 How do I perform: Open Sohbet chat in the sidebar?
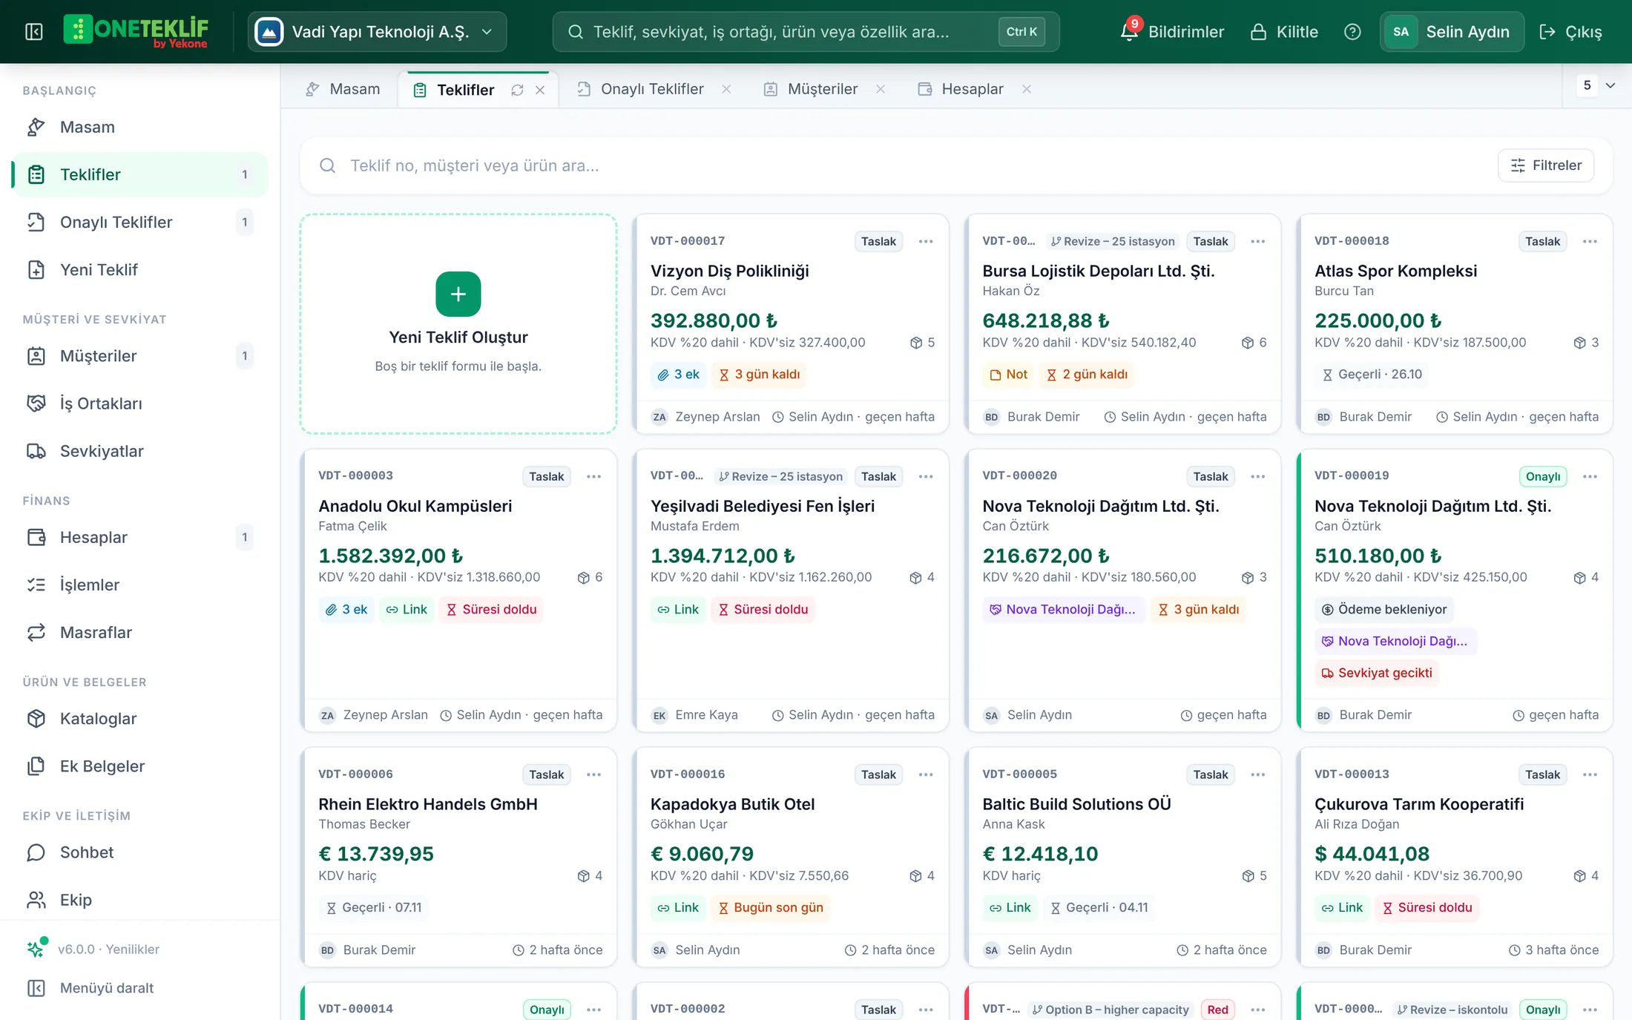pos(139,852)
